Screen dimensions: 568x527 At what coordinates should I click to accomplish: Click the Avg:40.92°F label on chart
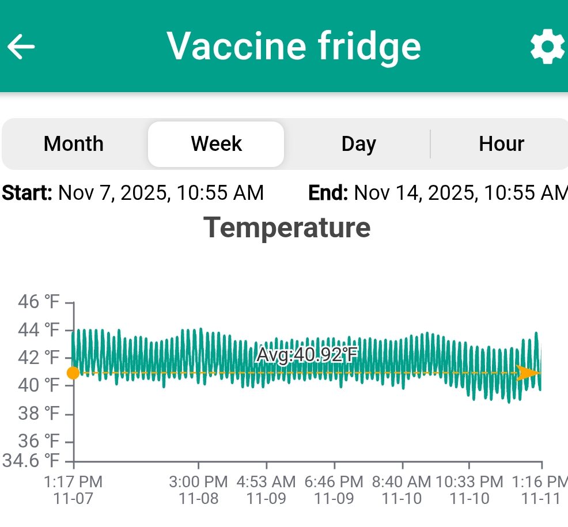click(306, 355)
